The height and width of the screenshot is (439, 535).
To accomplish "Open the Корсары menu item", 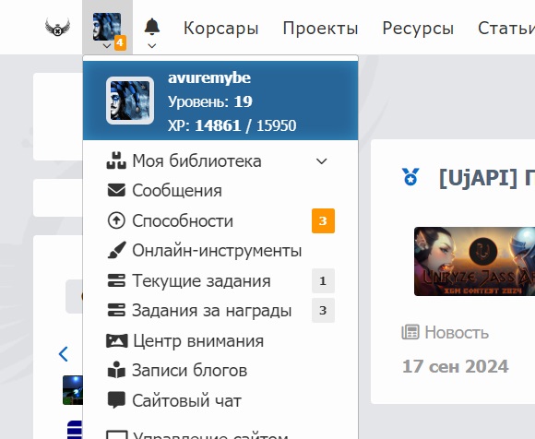I will coord(220,28).
